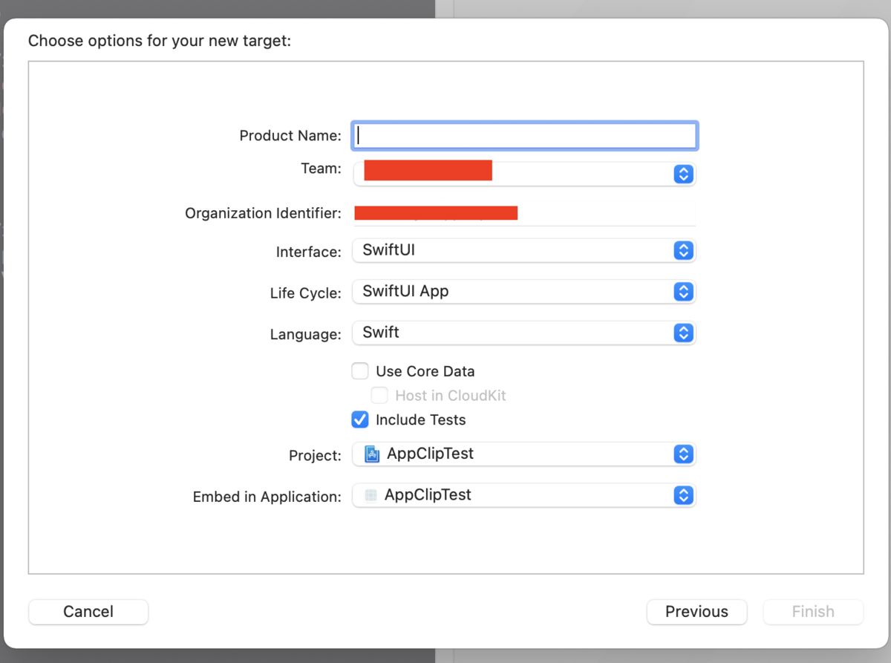Uncheck the Include Tests checkbox
The height and width of the screenshot is (663, 891).
click(x=360, y=419)
